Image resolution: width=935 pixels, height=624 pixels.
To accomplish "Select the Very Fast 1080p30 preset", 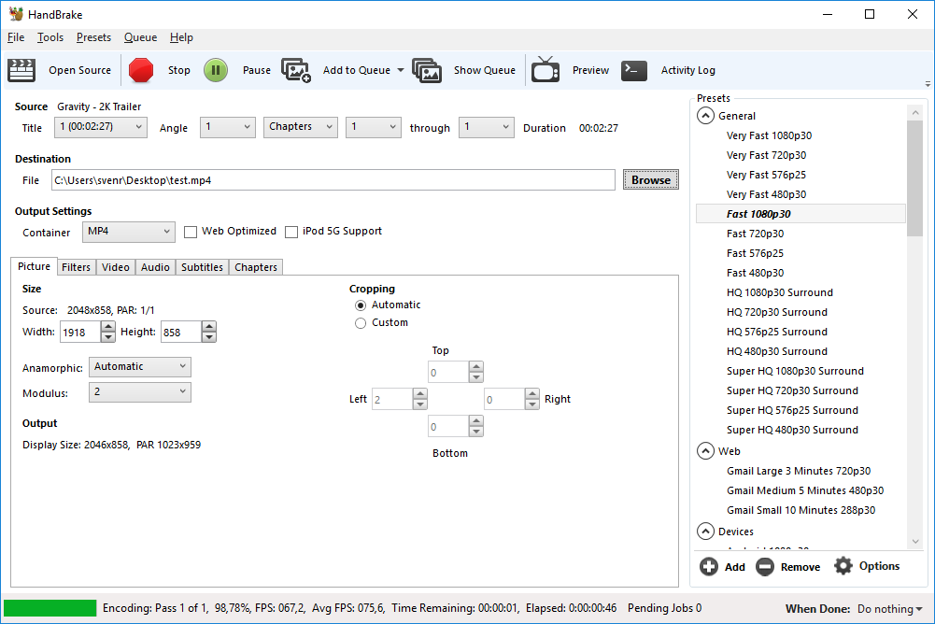I will (769, 135).
